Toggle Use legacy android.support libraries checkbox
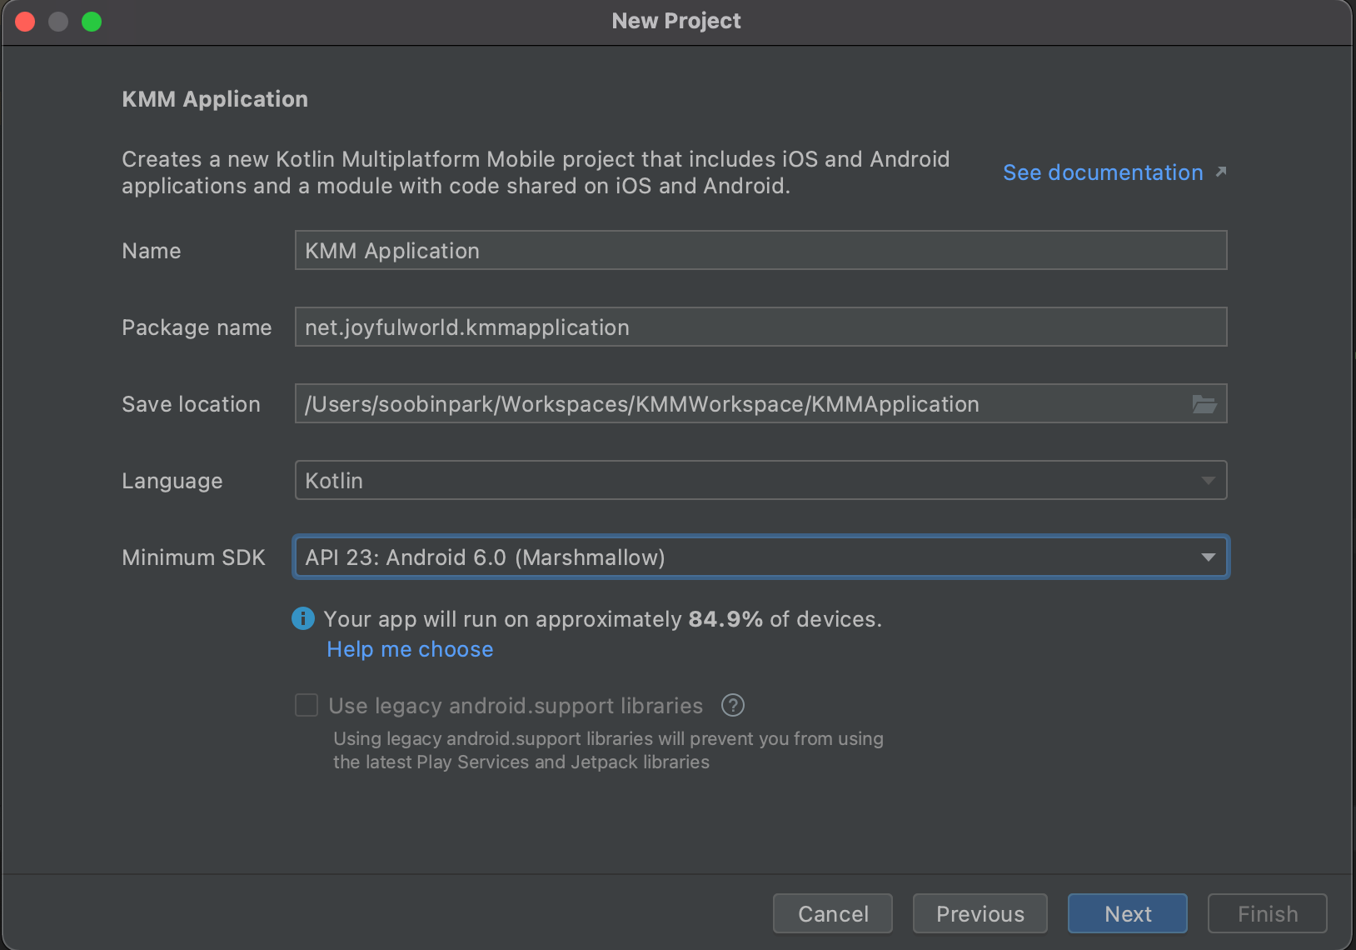1356x950 pixels. (x=307, y=706)
